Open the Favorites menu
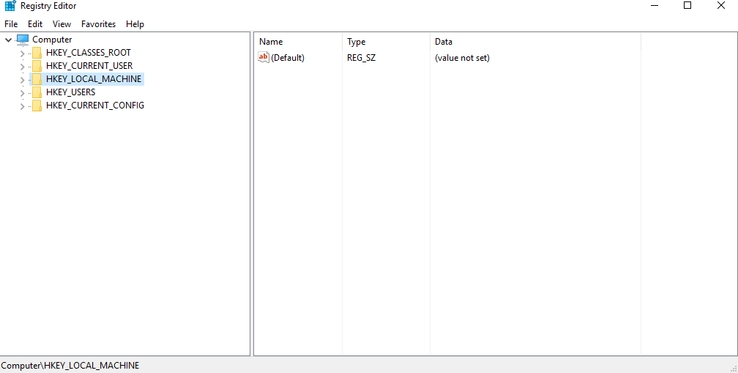738x373 pixels. [x=98, y=24]
